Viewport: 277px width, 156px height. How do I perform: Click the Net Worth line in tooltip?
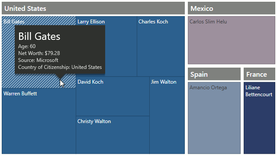point(39,53)
